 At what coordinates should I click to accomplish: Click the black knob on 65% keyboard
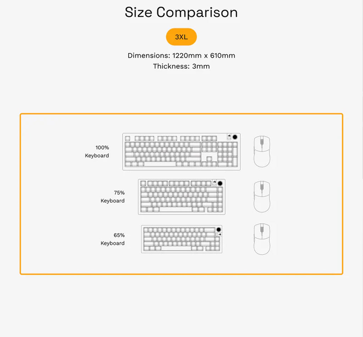tap(218, 230)
